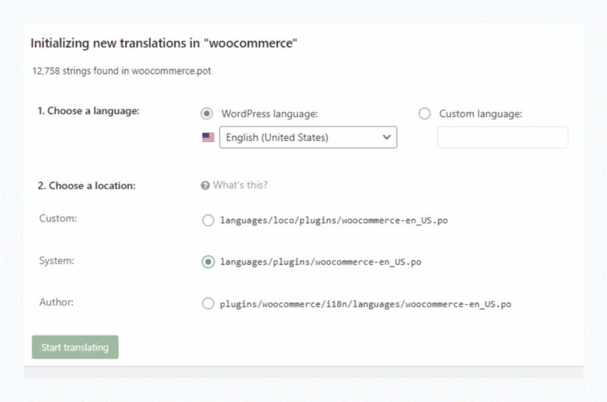Click the "2. Choose a location:" heading
This screenshot has height=402, width=607.
pos(87,186)
